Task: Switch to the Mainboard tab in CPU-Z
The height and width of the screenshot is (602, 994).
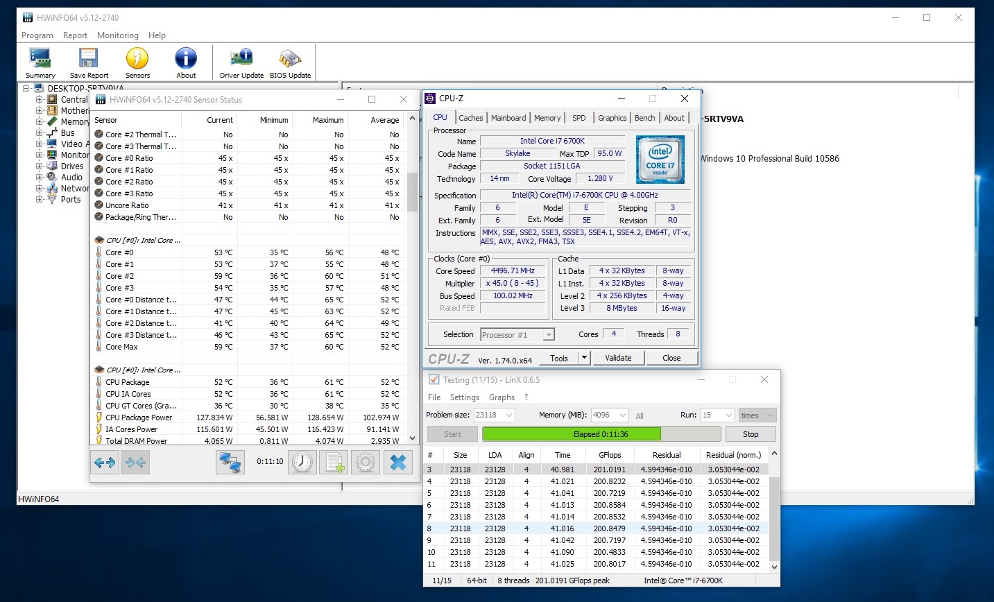Action: 508,118
